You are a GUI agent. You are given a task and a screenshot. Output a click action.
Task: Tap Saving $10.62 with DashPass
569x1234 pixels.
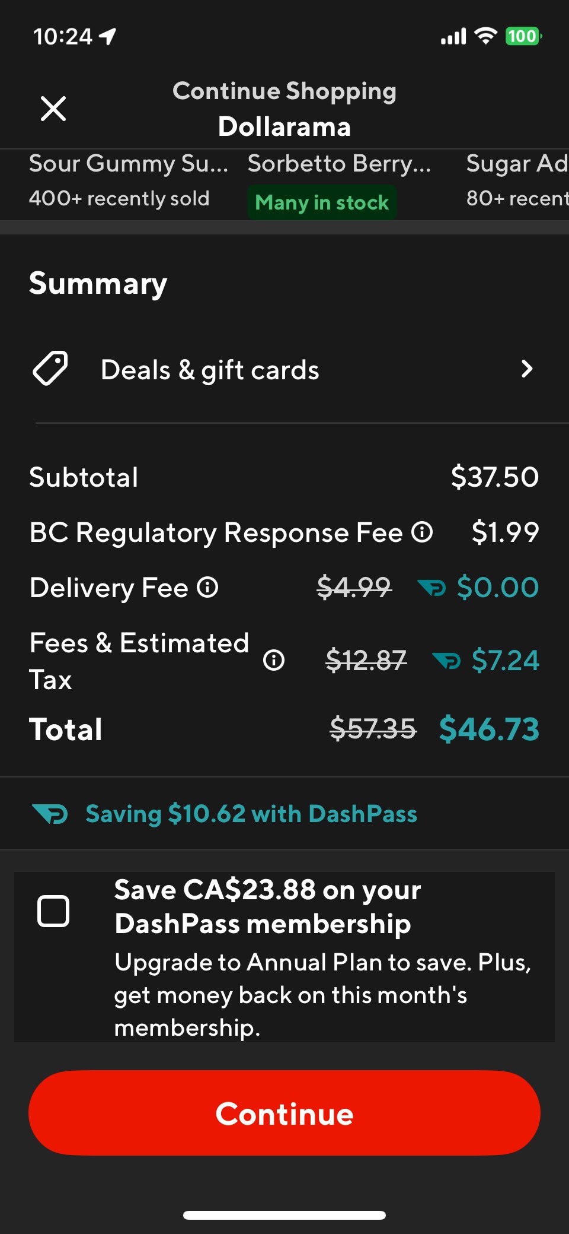point(251,814)
